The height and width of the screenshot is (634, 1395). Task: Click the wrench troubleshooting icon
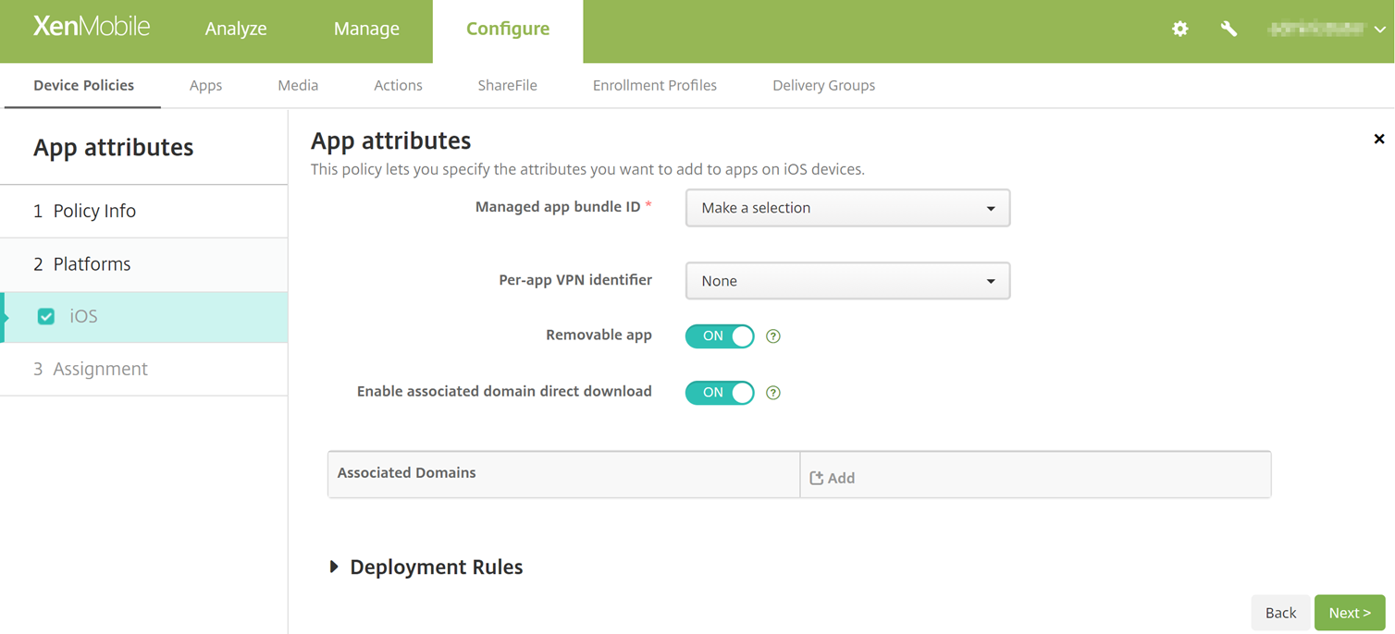(x=1228, y=29)
